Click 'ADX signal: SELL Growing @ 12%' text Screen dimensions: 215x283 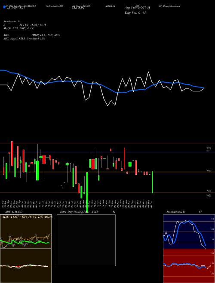click(24, 39)
